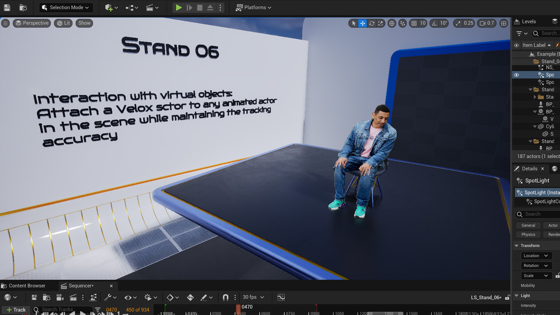Open the Location type dropdown

click(x=536, y=256)
